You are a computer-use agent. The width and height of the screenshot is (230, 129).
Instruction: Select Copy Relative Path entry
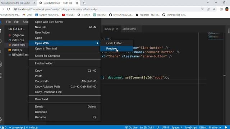click(x=65, y=87)
